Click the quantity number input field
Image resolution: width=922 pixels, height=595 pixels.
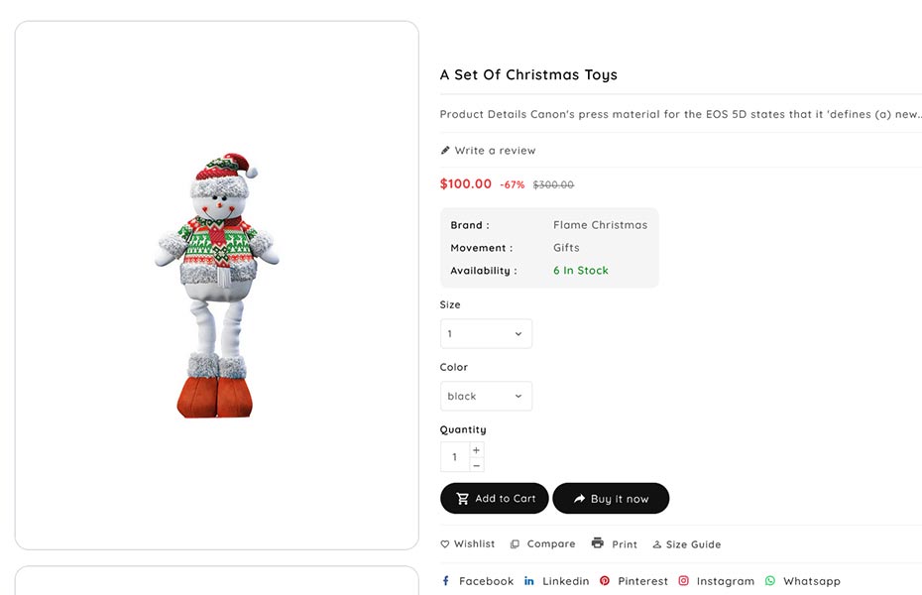tap(455, 457)
